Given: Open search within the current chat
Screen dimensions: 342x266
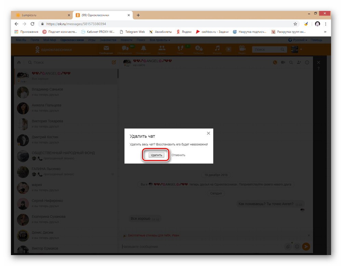Looking at the screenshot, I should coord(291,63).
